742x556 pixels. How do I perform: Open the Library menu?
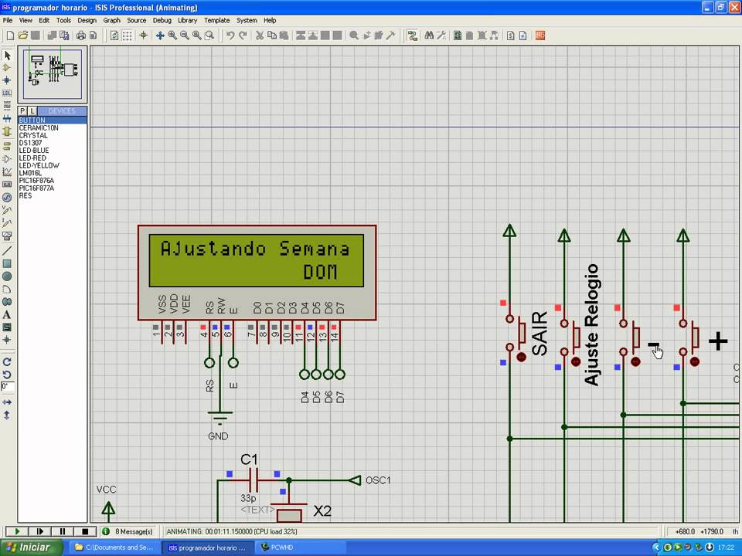pyautogui.click(x=187, y=20)
